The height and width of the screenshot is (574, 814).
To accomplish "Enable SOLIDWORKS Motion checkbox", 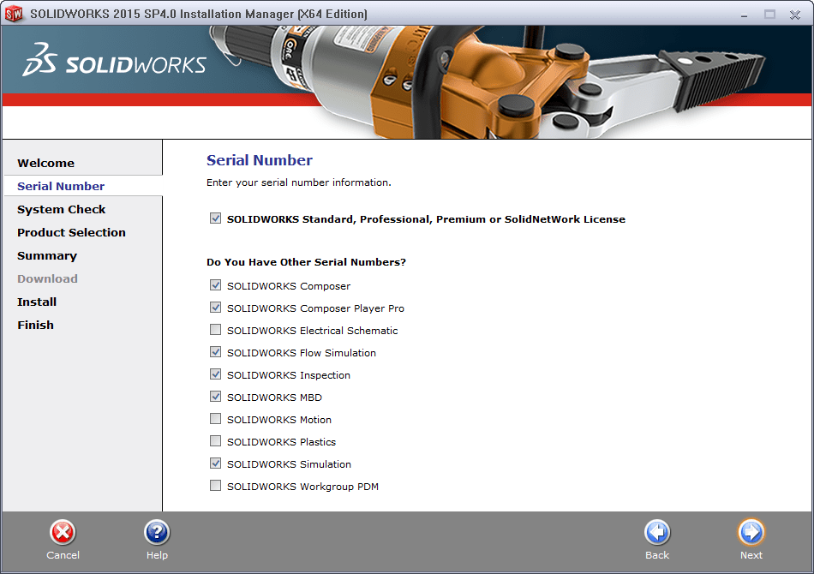I will pyautogui.click(x=215, y=418).
